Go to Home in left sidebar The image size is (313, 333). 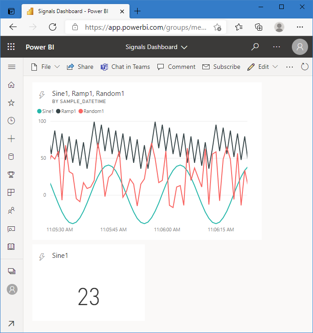pyautogui.click(x=11, y=85)
